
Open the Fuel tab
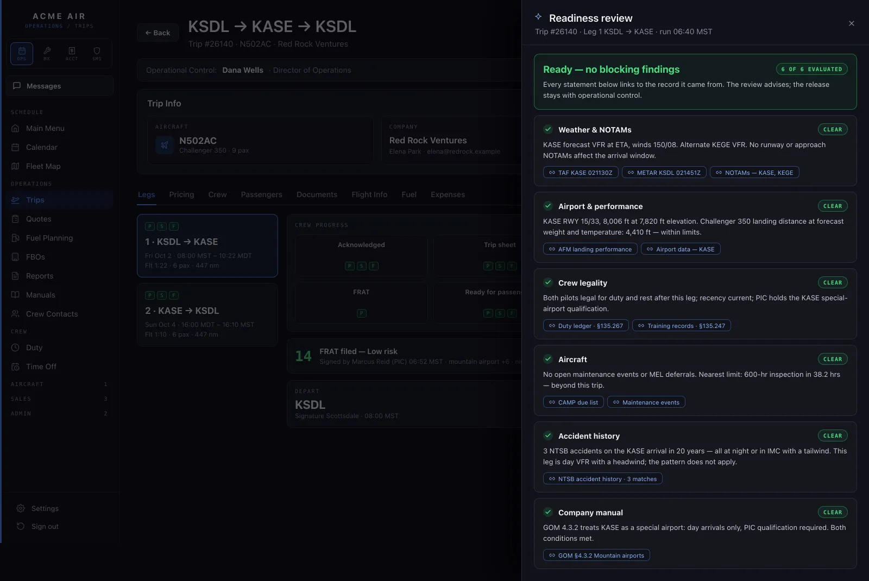(409, 194)
